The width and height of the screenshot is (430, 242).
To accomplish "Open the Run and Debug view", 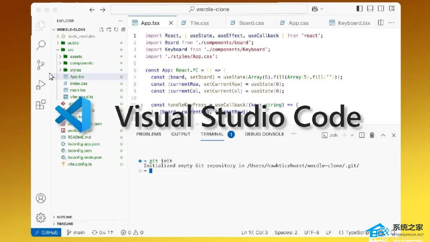I will pyautogui.click(x=41, y=85).
